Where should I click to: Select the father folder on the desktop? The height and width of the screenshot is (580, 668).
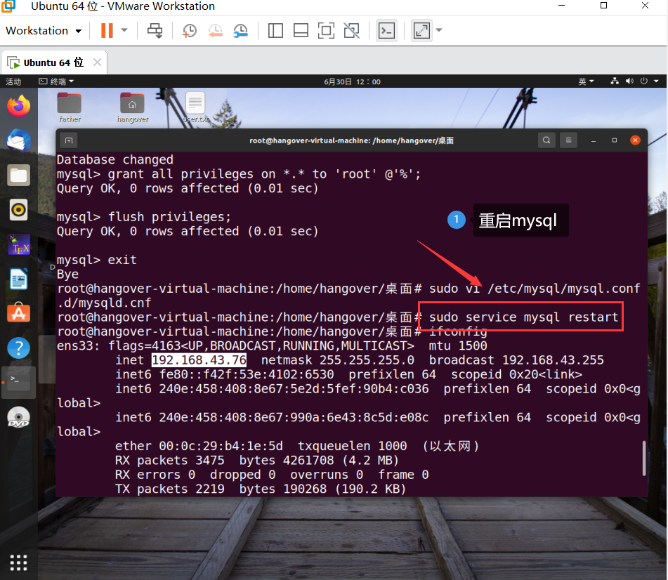[x=70, y=107]
